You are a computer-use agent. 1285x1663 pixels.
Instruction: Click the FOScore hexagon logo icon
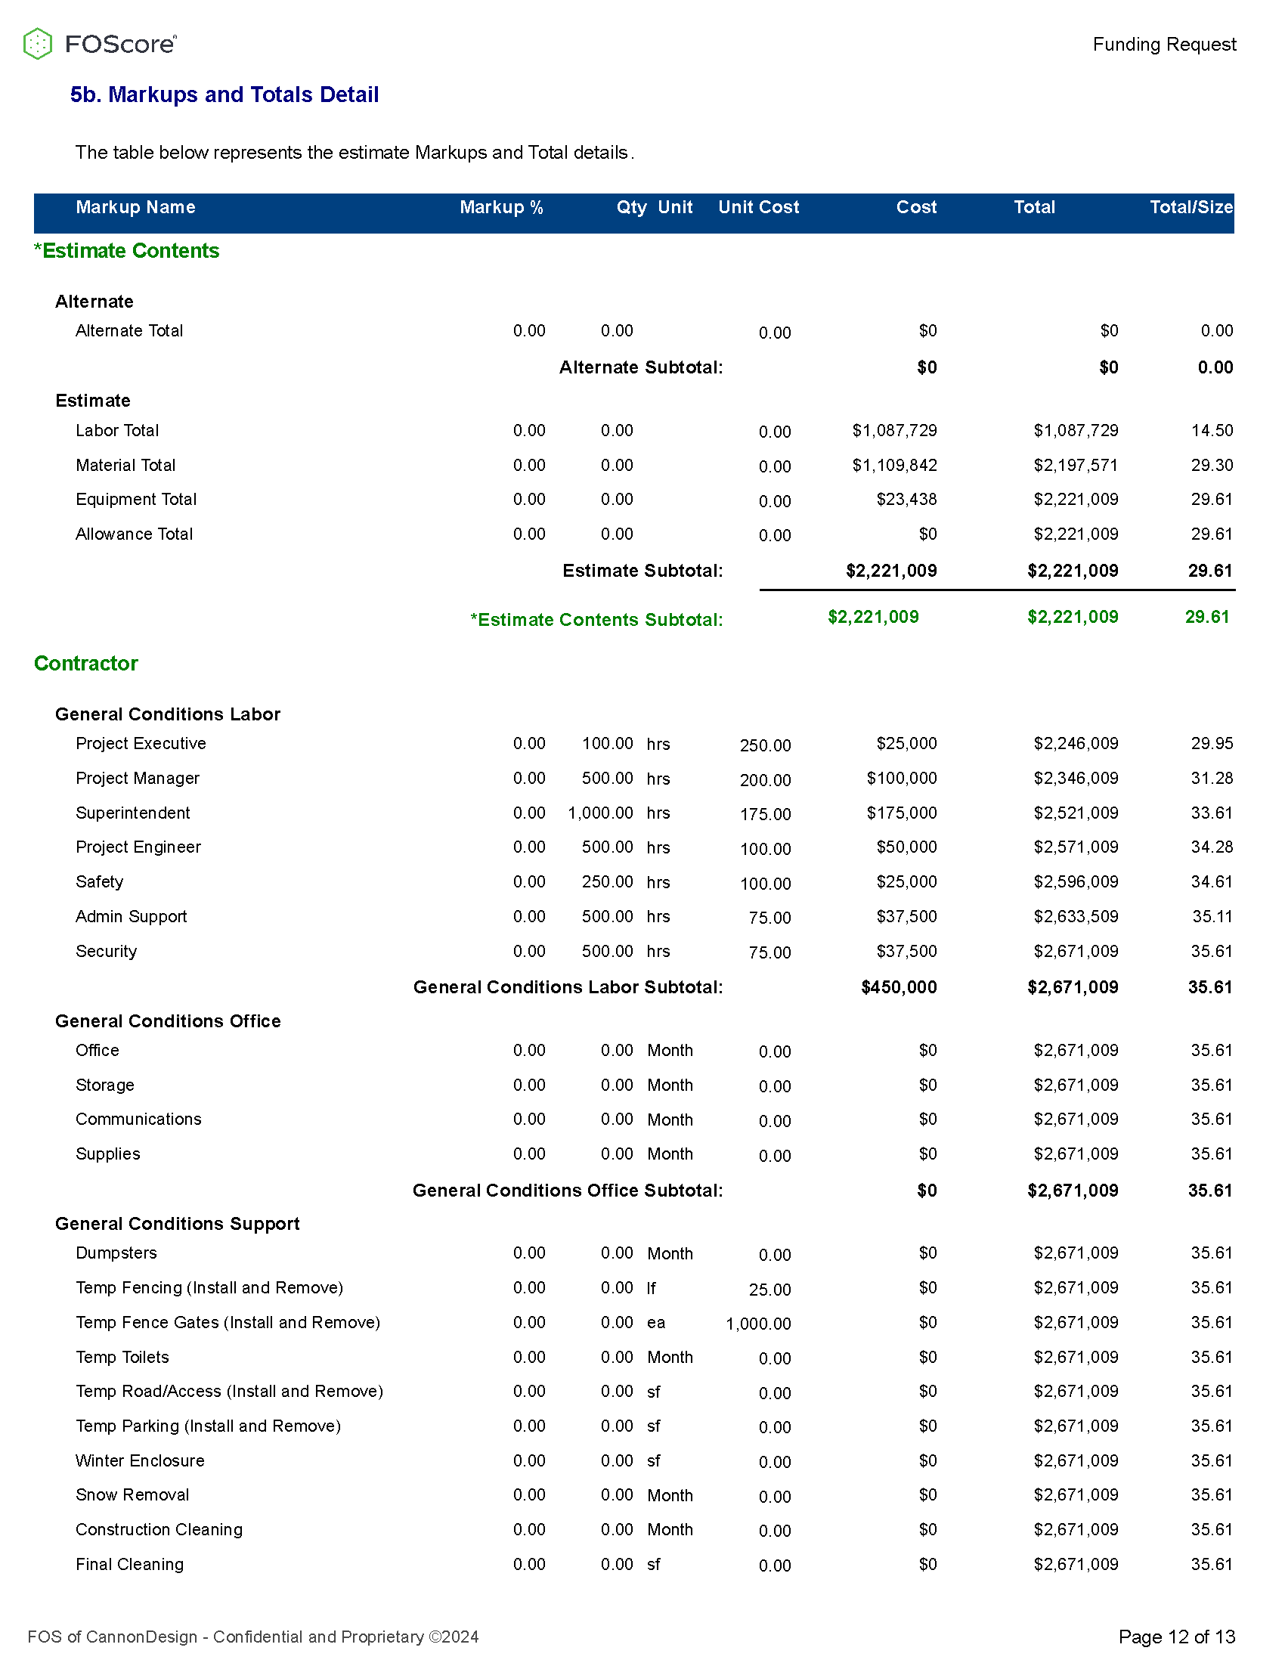coord(37,43)
